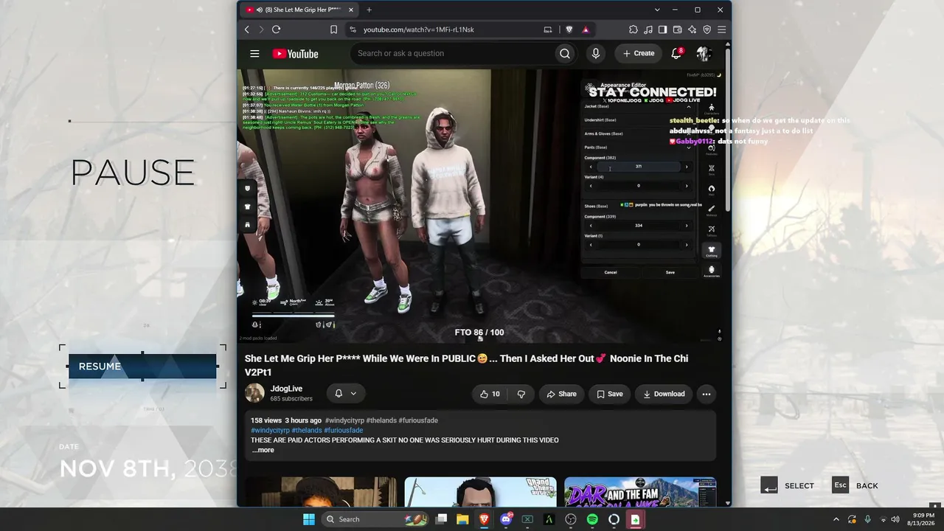This screenshot has width=944, height=531.
Task: Share the video
Action: point(561,394)
